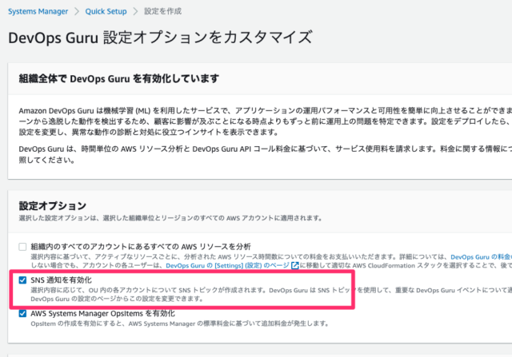Enable analysis of all AWS resources checkbox
Screen dimensions: 512x357
click(22, 247)
